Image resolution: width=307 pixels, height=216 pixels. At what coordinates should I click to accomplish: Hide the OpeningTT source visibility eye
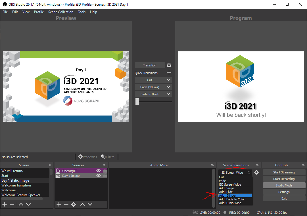98,171
